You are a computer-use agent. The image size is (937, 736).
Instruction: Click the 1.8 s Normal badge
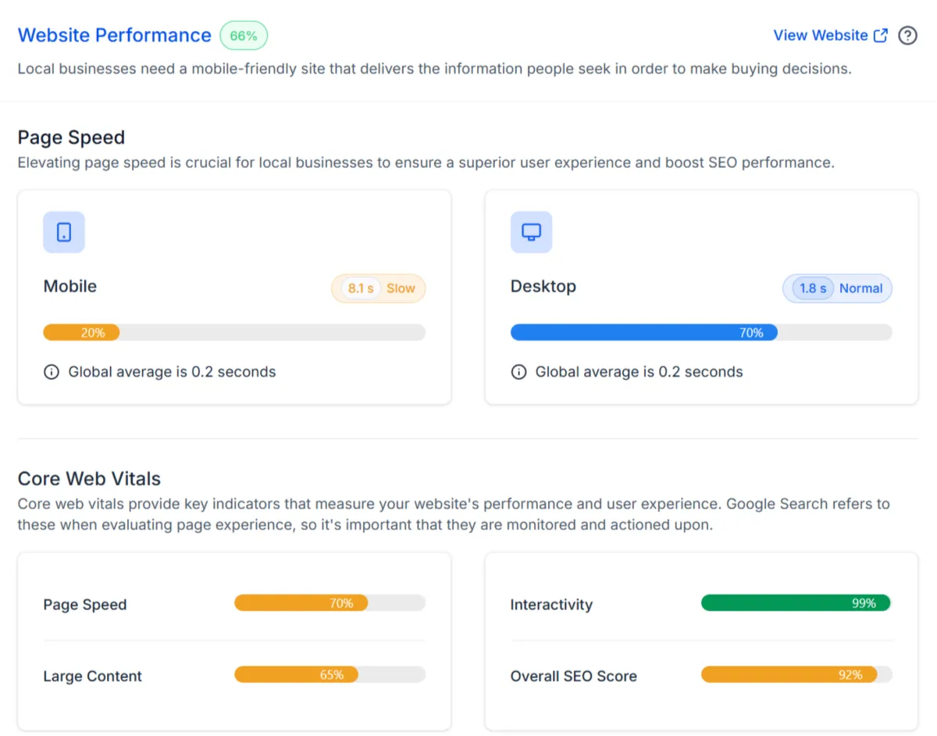coord(837,288)
